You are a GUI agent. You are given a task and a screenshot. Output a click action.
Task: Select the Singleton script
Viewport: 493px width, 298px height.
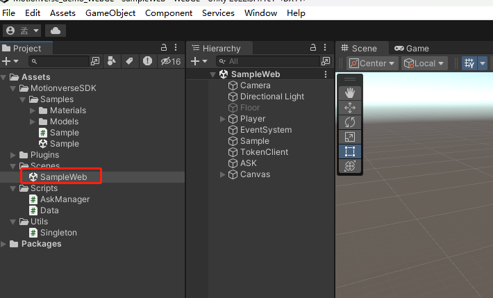coord(53,233)
